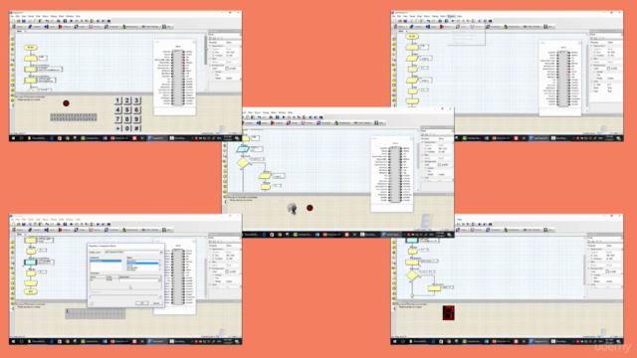Collapse the Background section in the keypad window properties
The height and width of the screenshot is (358, 637).
[210, 65]
